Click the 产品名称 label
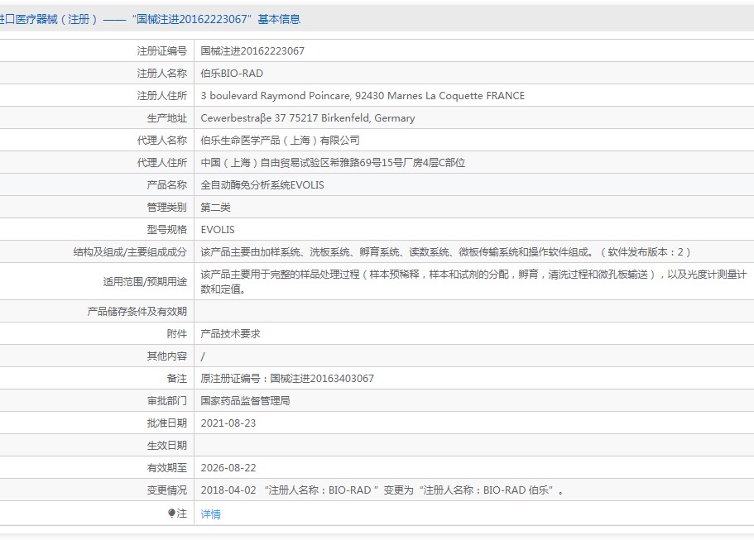The height and width of the screenshot is (540, 754). pos(167,185)
